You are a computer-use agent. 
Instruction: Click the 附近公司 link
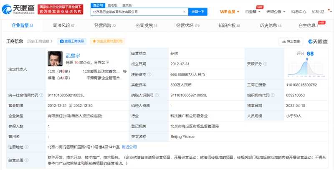pyautogui.click(x=129, y=147)
